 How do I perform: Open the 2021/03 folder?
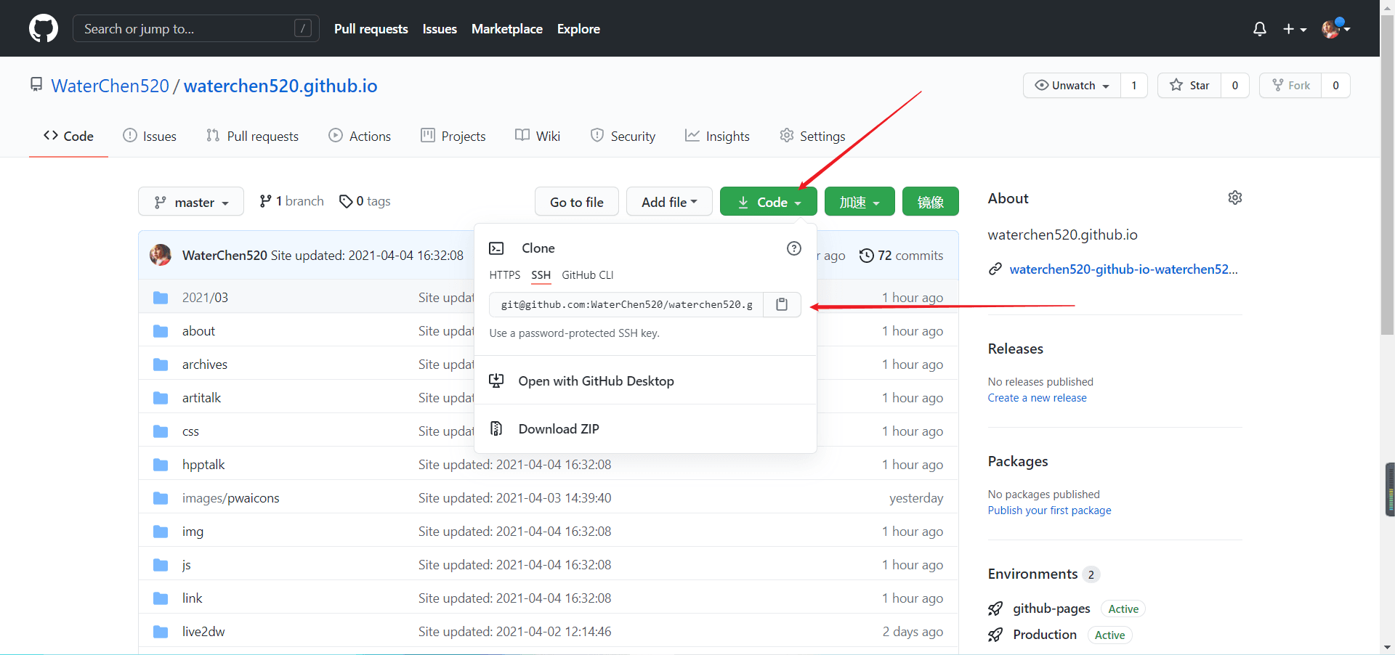[x=205, y=298]
